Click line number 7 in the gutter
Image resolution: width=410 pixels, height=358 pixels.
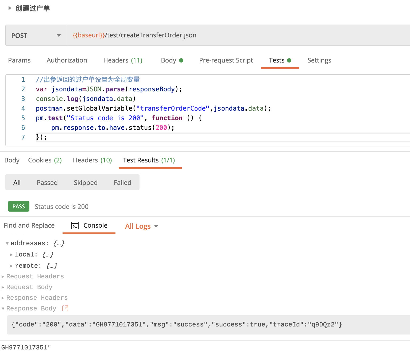(23, 137)
